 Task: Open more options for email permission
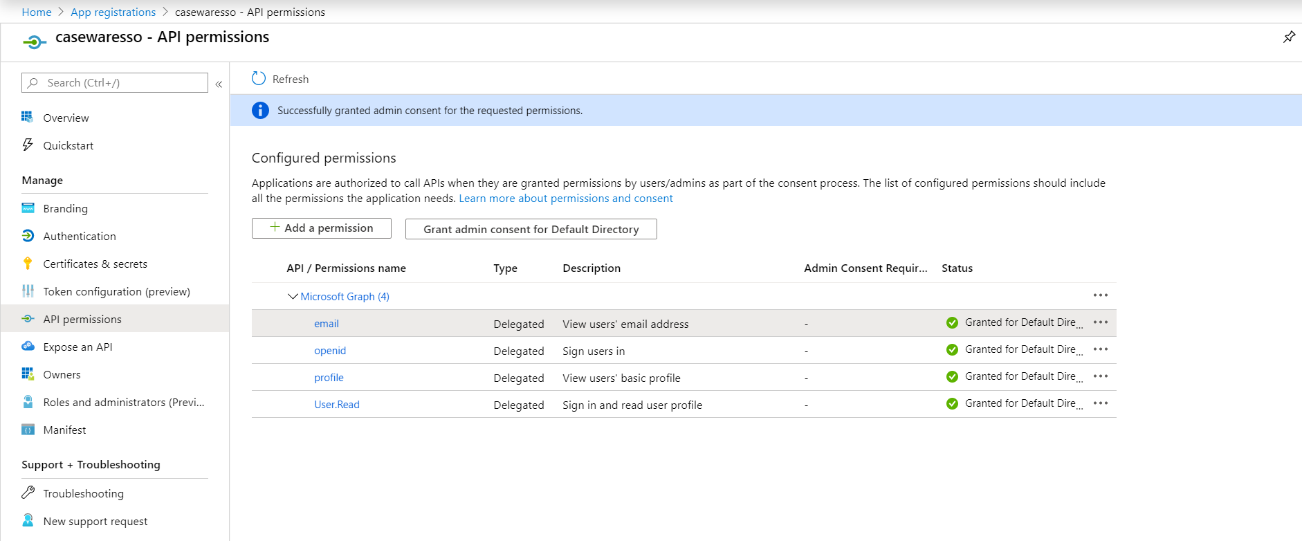coord(1100,322)
